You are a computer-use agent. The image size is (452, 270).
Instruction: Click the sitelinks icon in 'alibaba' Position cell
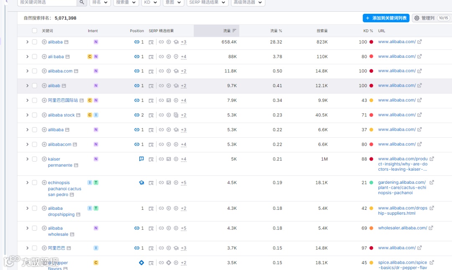pyautogui.click(x=136, y=42)
